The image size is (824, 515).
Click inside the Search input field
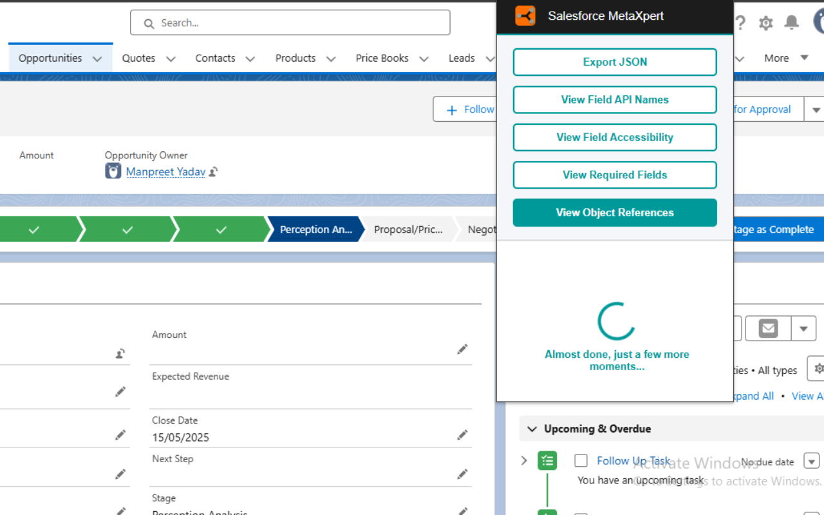click(290, 23)
